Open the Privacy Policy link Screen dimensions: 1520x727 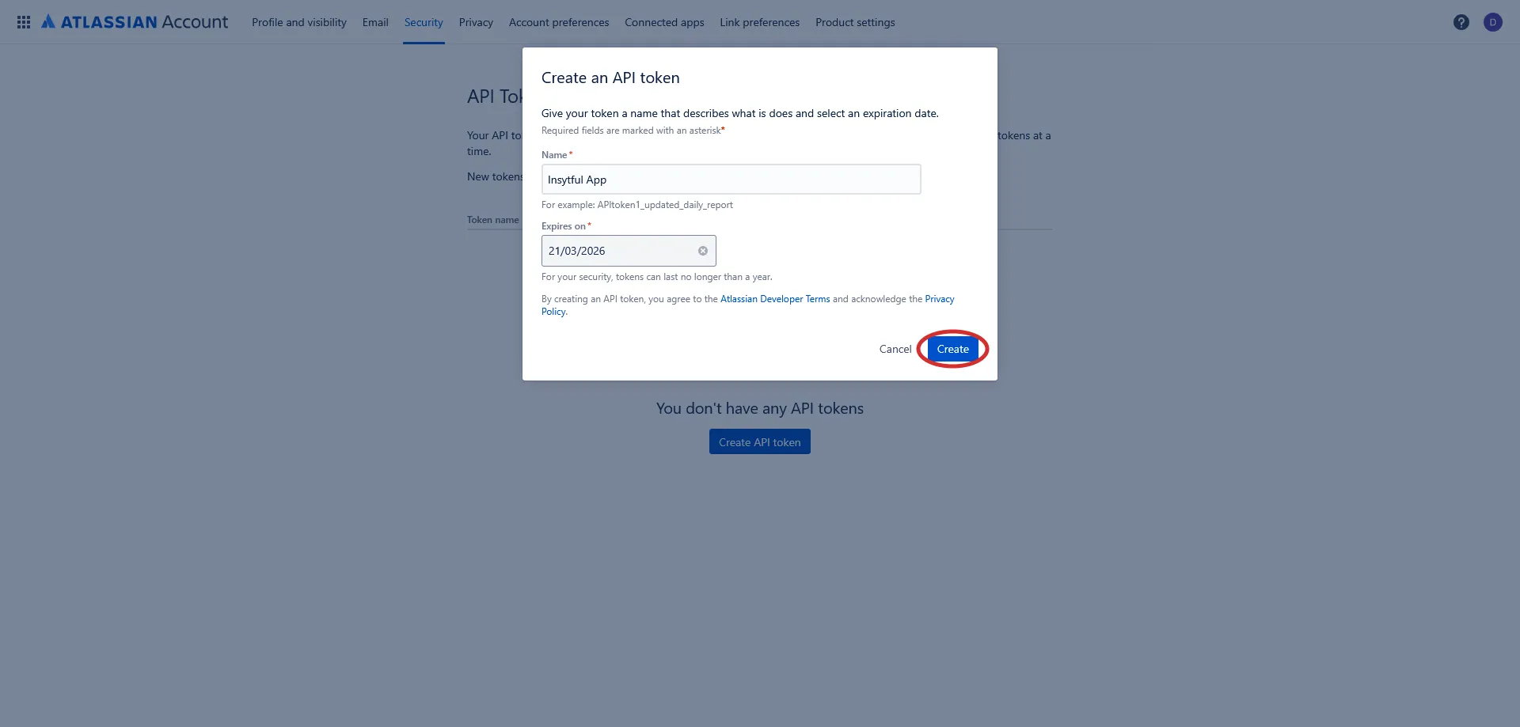point(940,299)
